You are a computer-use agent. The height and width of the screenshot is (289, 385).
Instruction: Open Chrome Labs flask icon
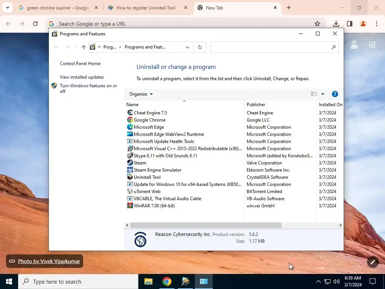coord(354,44)
